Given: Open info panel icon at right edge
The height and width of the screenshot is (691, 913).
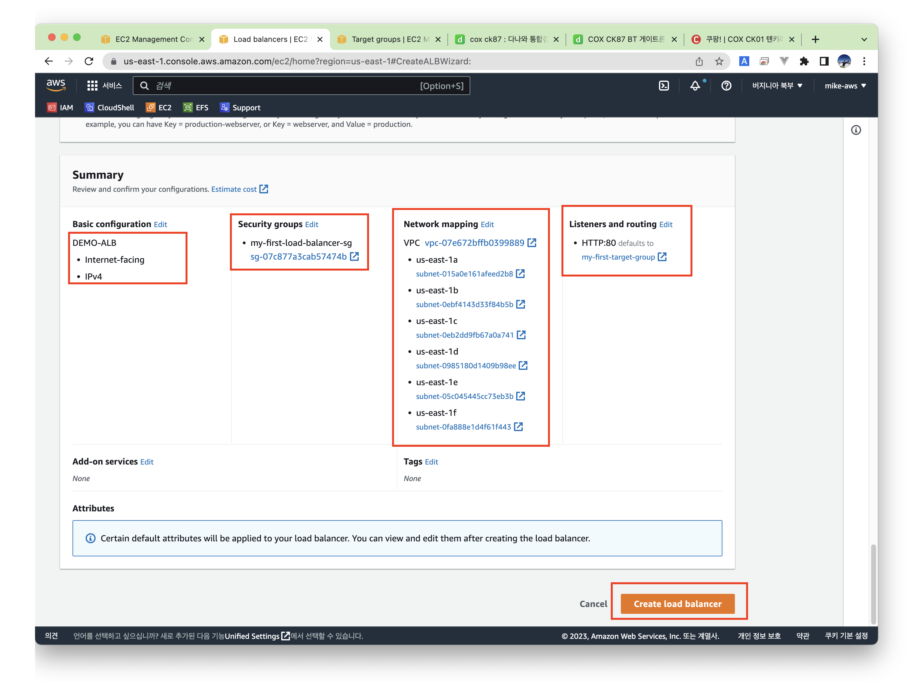Looking at the screenshot, I should tap(856, 130).
